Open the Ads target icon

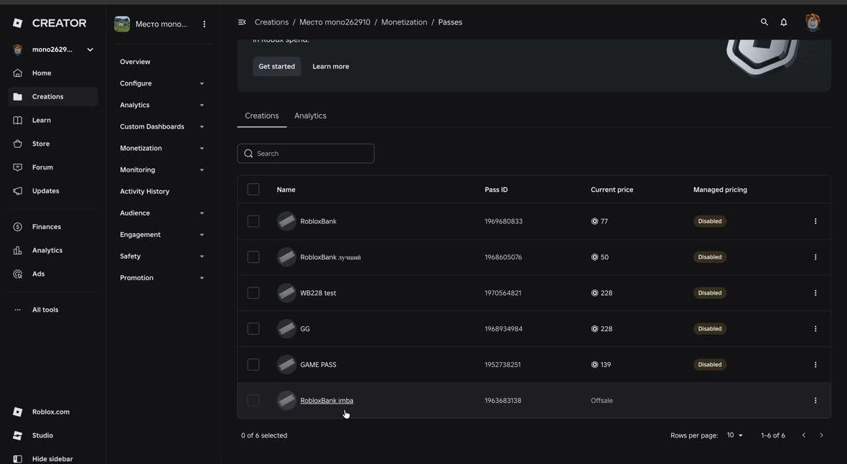pos(17,274)
